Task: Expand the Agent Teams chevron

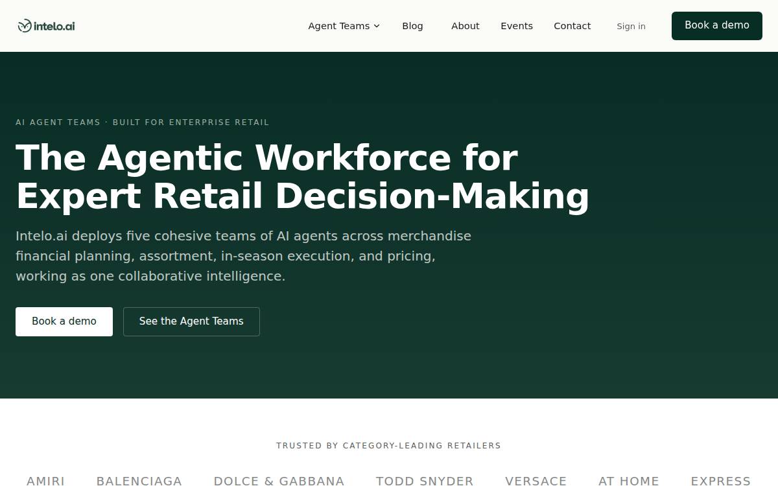Action: point(377,26)
